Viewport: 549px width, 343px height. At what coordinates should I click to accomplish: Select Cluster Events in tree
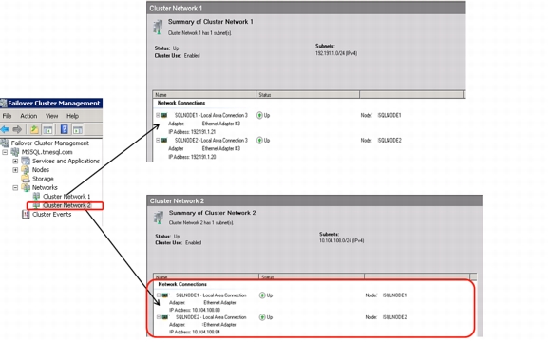pyautogui.click(x=52, y=214)
